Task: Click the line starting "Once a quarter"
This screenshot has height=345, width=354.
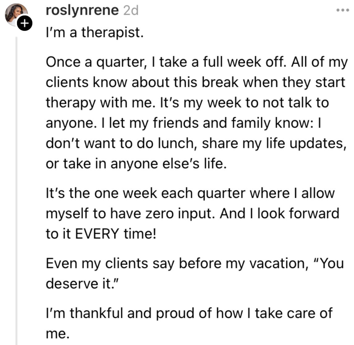Action: 197,62
